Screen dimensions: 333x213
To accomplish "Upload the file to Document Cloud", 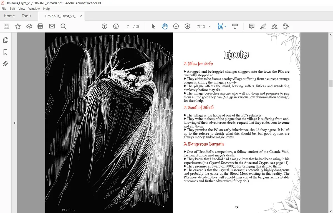I will 29,26.
